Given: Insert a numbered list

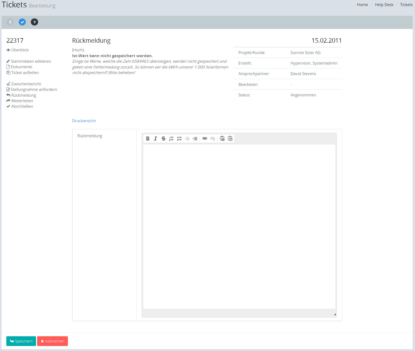Looking at the screenshot, I should [171, 139].
